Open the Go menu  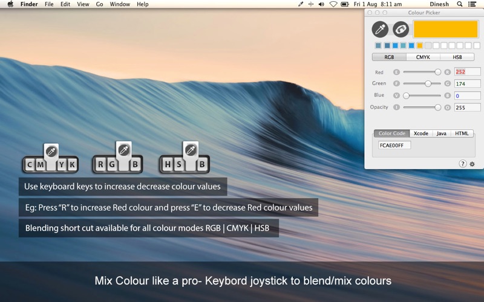99,4
